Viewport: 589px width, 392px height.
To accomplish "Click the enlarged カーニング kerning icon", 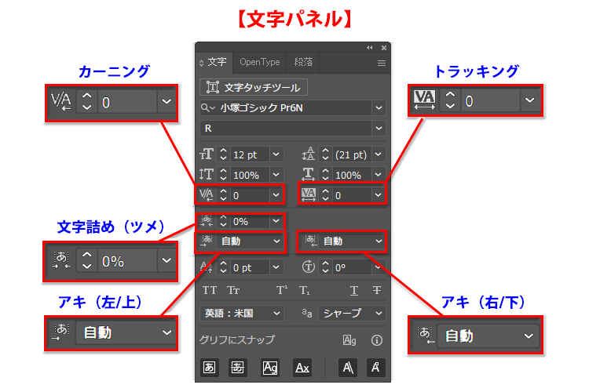I will click(60, 102).
